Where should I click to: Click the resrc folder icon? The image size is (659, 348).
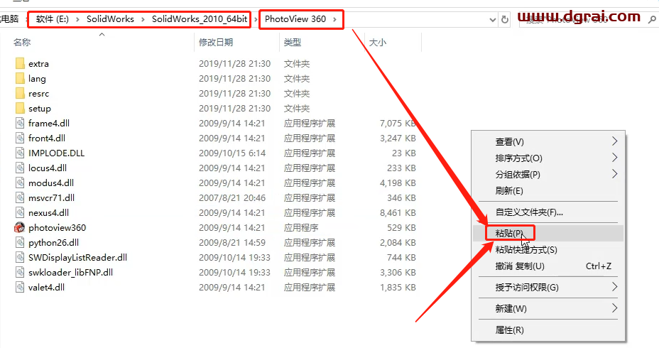point(20,93)
